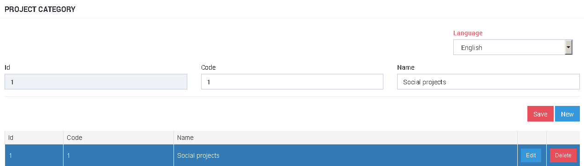Click the Id label above the form field

[x=7, y=67]
